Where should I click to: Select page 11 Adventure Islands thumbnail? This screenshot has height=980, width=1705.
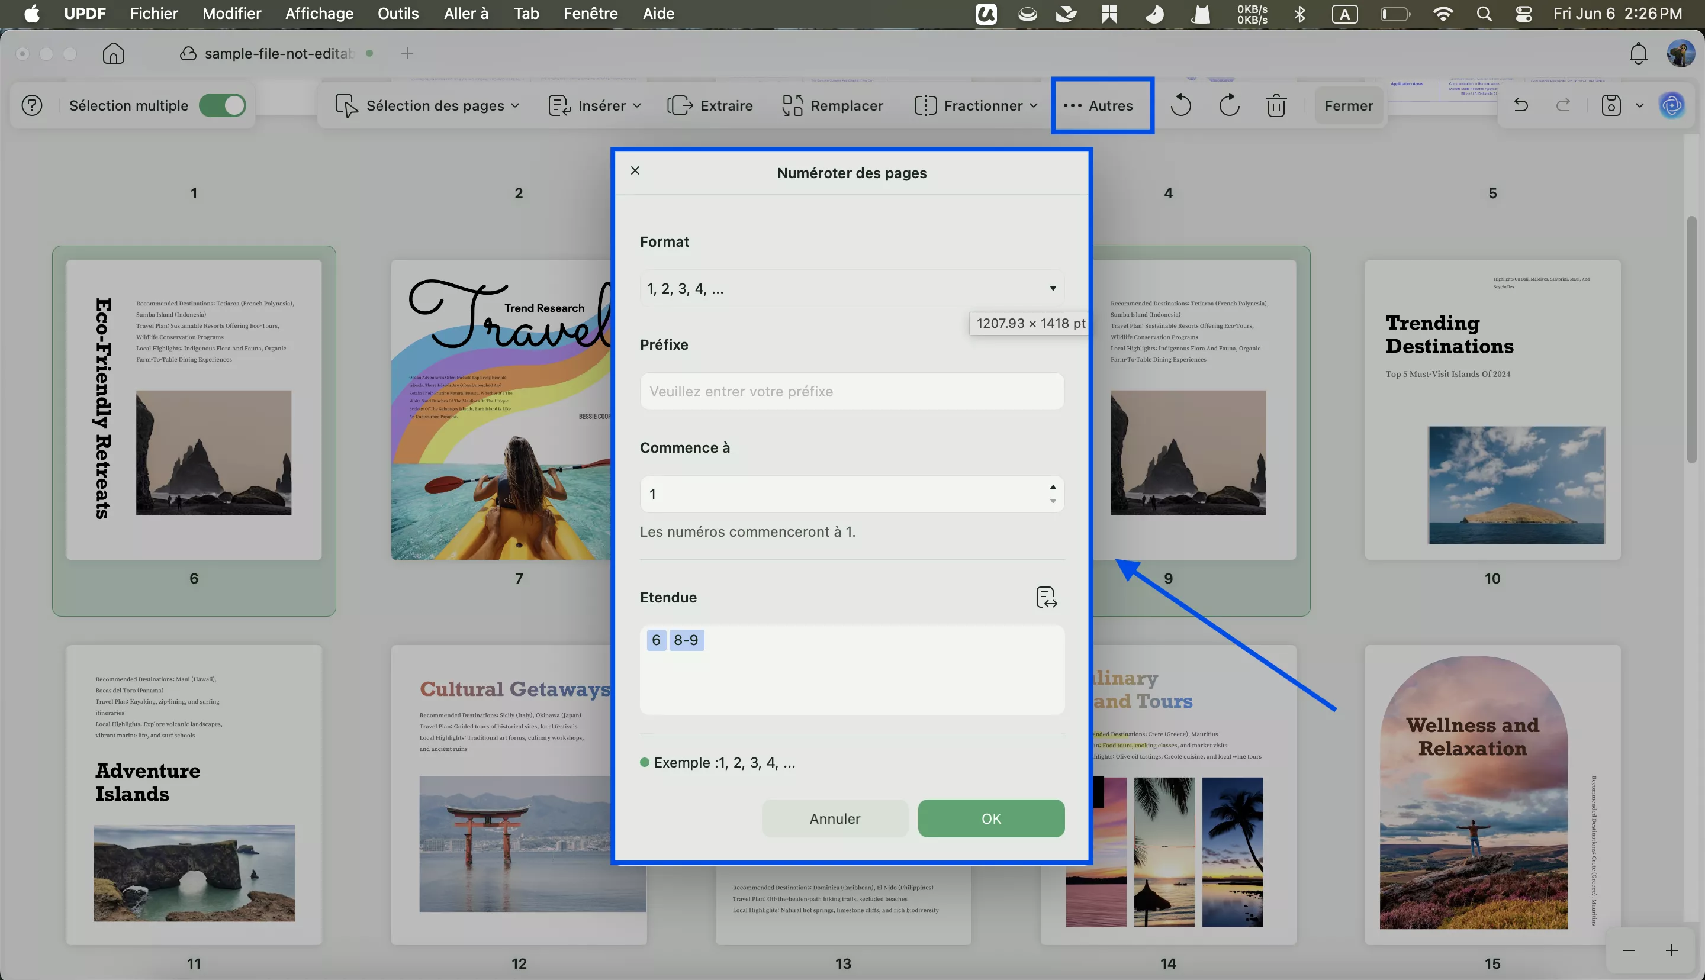194,795
